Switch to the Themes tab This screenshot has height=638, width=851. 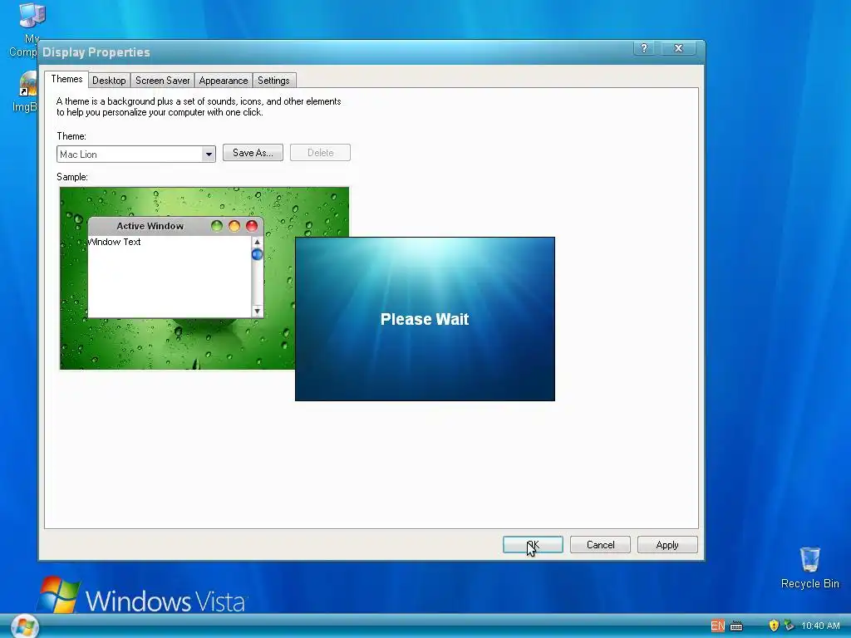66,79
